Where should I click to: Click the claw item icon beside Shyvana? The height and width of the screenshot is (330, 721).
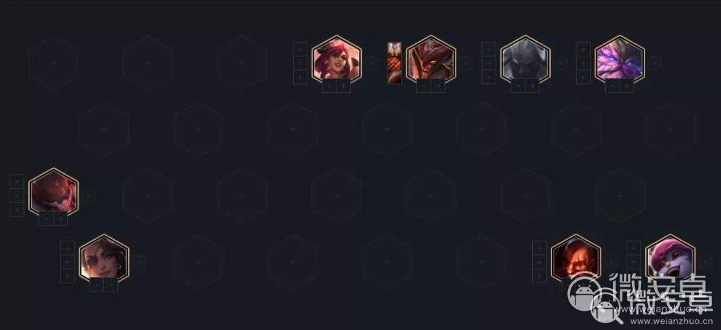pos(394,63)
